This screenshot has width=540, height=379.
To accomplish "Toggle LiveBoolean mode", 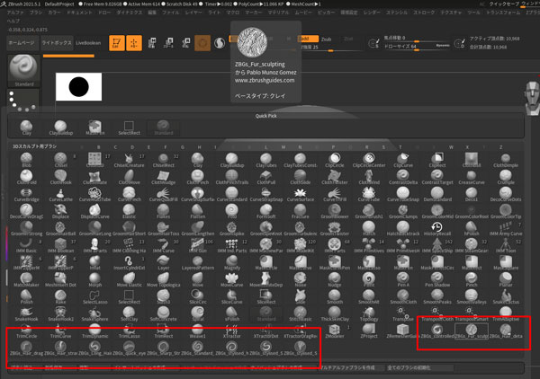I will pyautogui.click(x=88, y=43).
